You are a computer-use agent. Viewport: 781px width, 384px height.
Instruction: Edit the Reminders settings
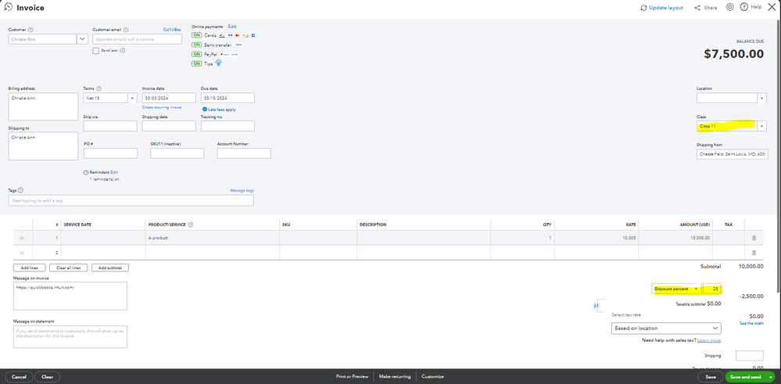114,172
